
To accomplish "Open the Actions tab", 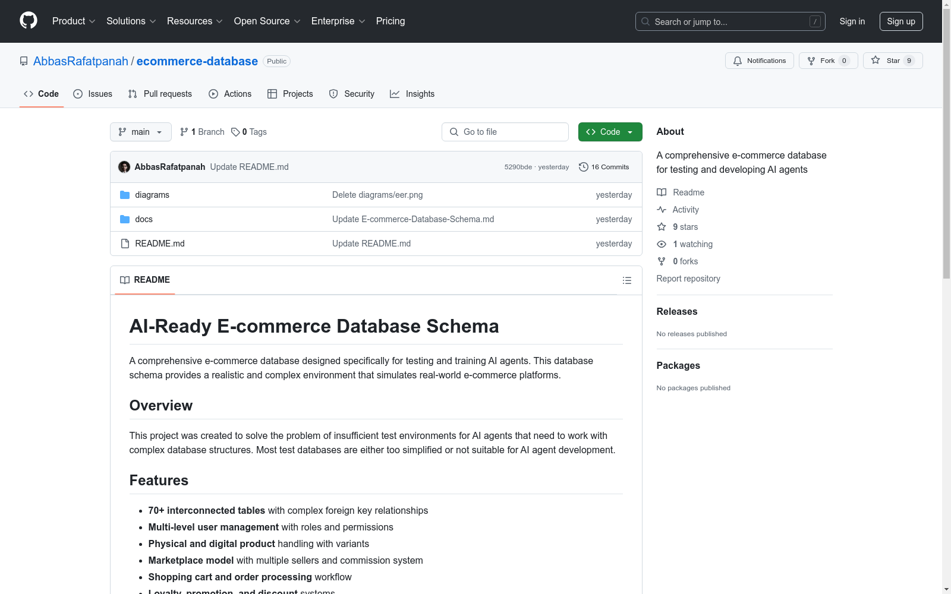I will 230,94.
